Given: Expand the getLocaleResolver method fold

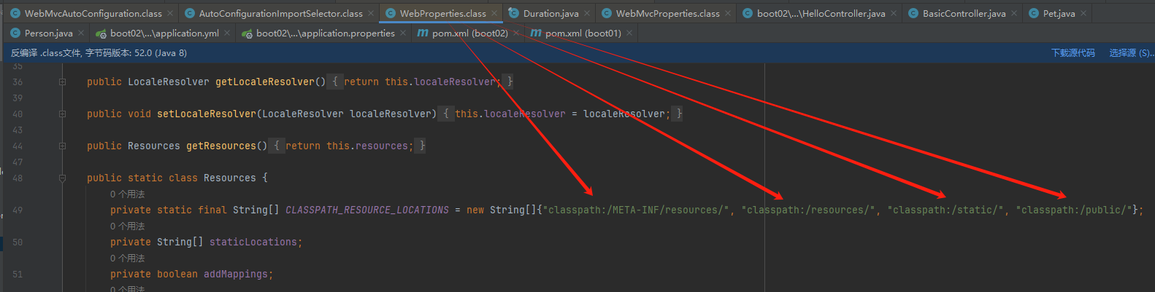Looking at the screenshot, I should (62, 82).
